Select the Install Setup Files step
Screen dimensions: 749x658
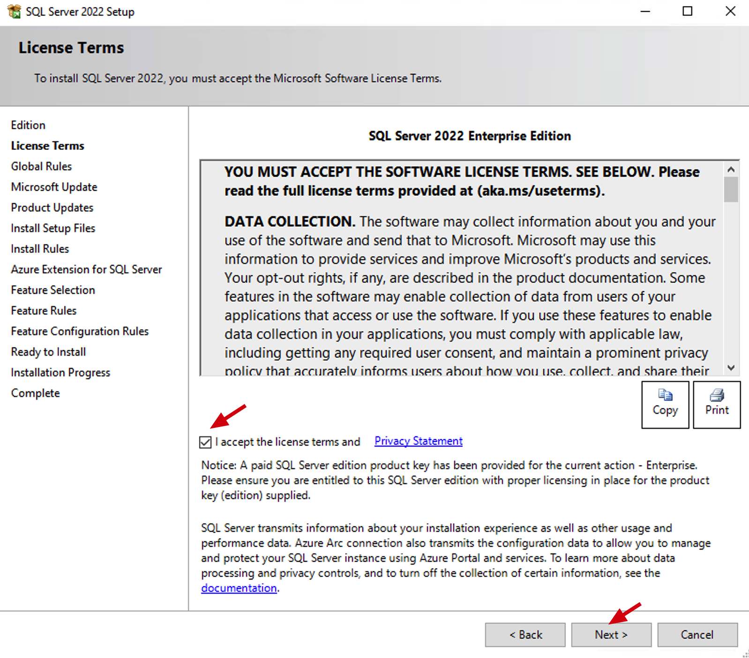tap(53, 228)
